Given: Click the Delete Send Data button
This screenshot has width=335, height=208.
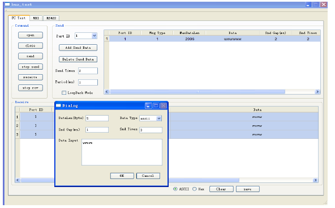Looking at the screenshot, I should point(78,60).
